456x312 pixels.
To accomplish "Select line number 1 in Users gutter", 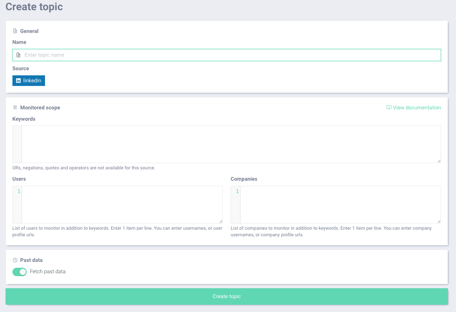I will [19, 191].
